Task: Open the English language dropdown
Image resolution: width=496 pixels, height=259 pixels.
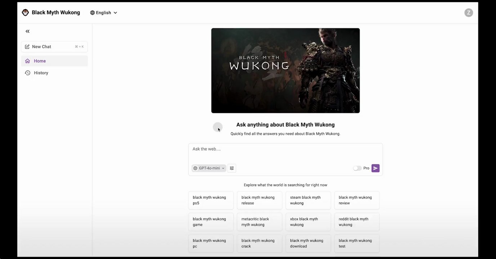Action: (104, 13)
